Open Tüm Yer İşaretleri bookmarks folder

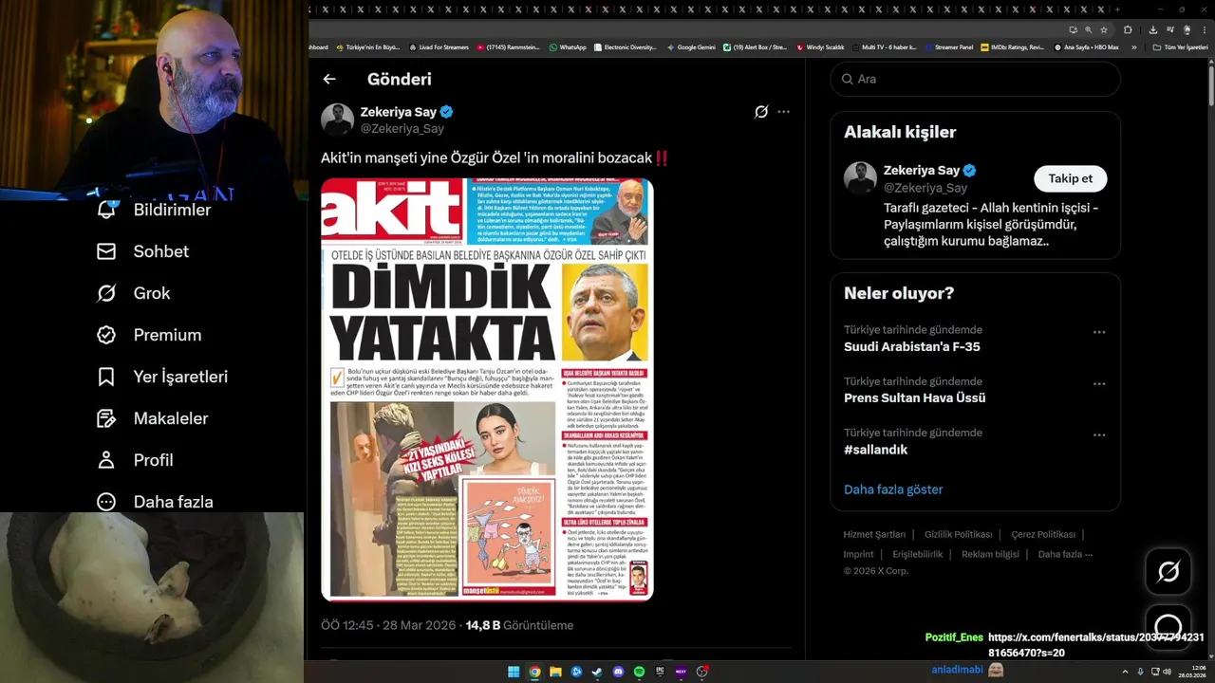point(1180,47)
